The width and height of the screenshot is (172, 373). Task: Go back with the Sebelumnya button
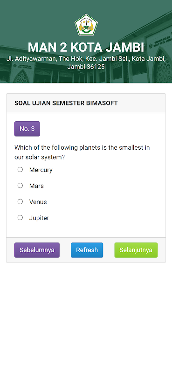point(37,250)
